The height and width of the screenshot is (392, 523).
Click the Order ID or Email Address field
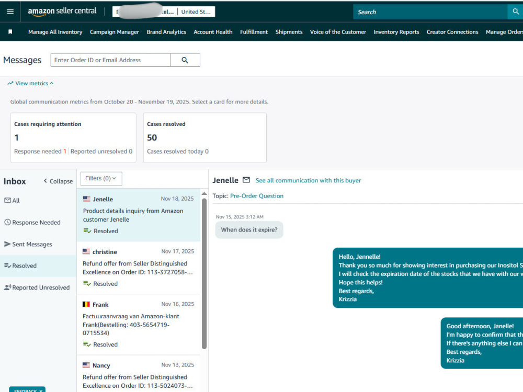tap(111, 60)
